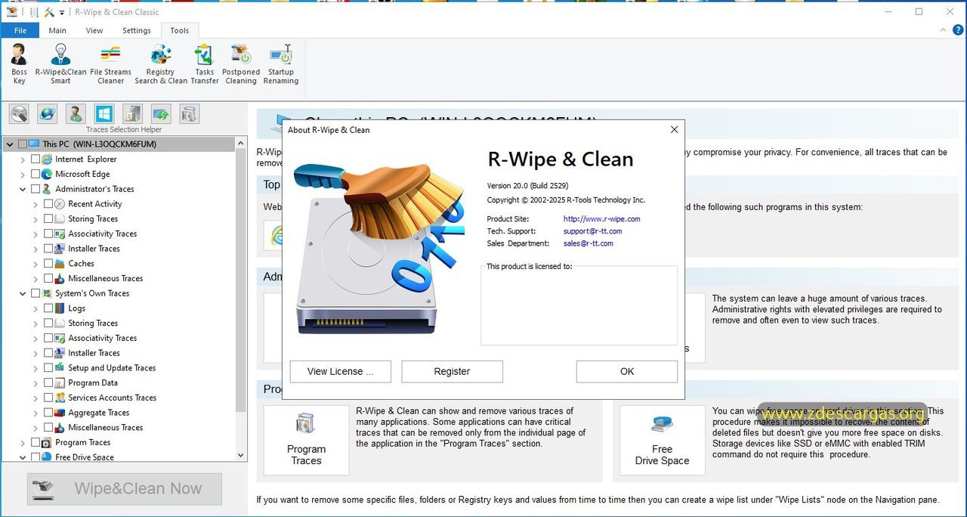Viewport: 967px width, 517px height.
Task: Click the user Traces Selection Helper icon
Action: (x=76, y=114)
